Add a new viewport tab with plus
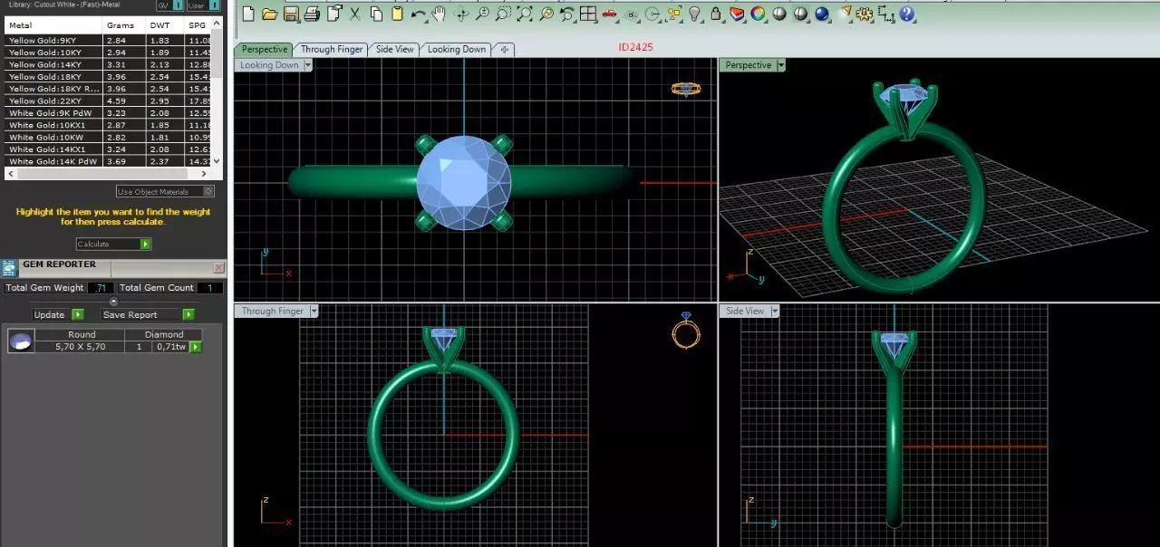 pos(504,49)
